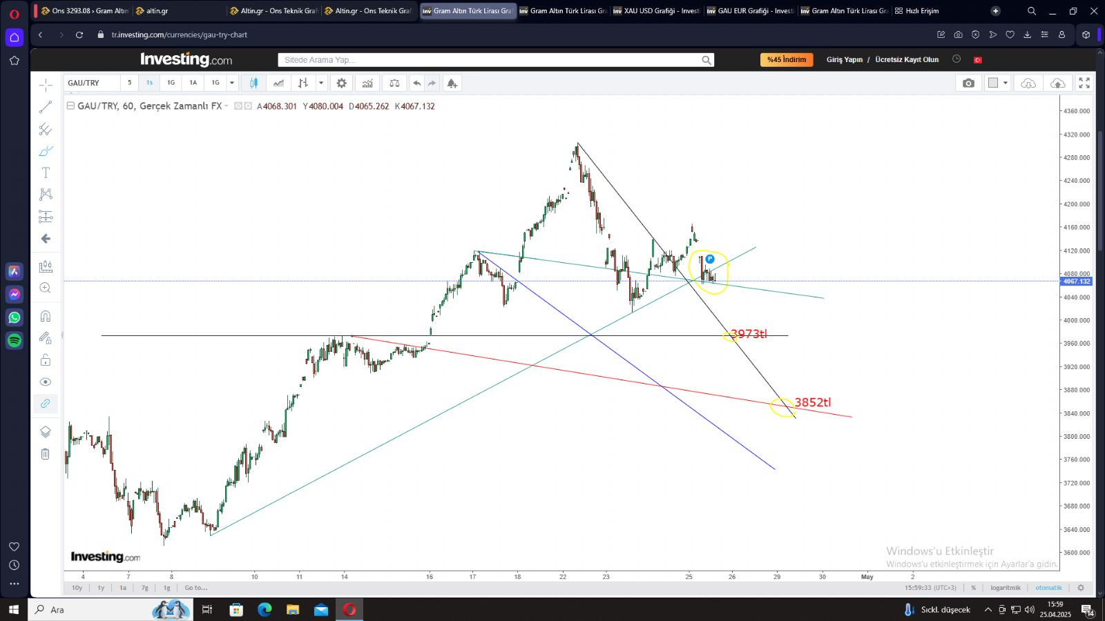The height and width of the screenshot is (621, 1105).
Task: Open scale settings gear at bottom right
Action: click(x=1081, y=588)
